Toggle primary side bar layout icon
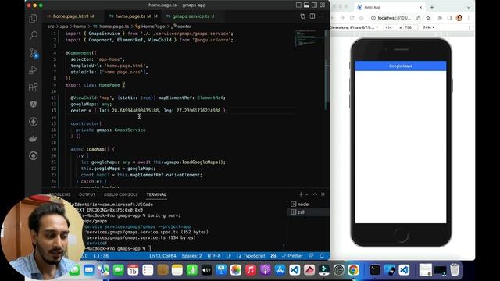 point(298,5)
